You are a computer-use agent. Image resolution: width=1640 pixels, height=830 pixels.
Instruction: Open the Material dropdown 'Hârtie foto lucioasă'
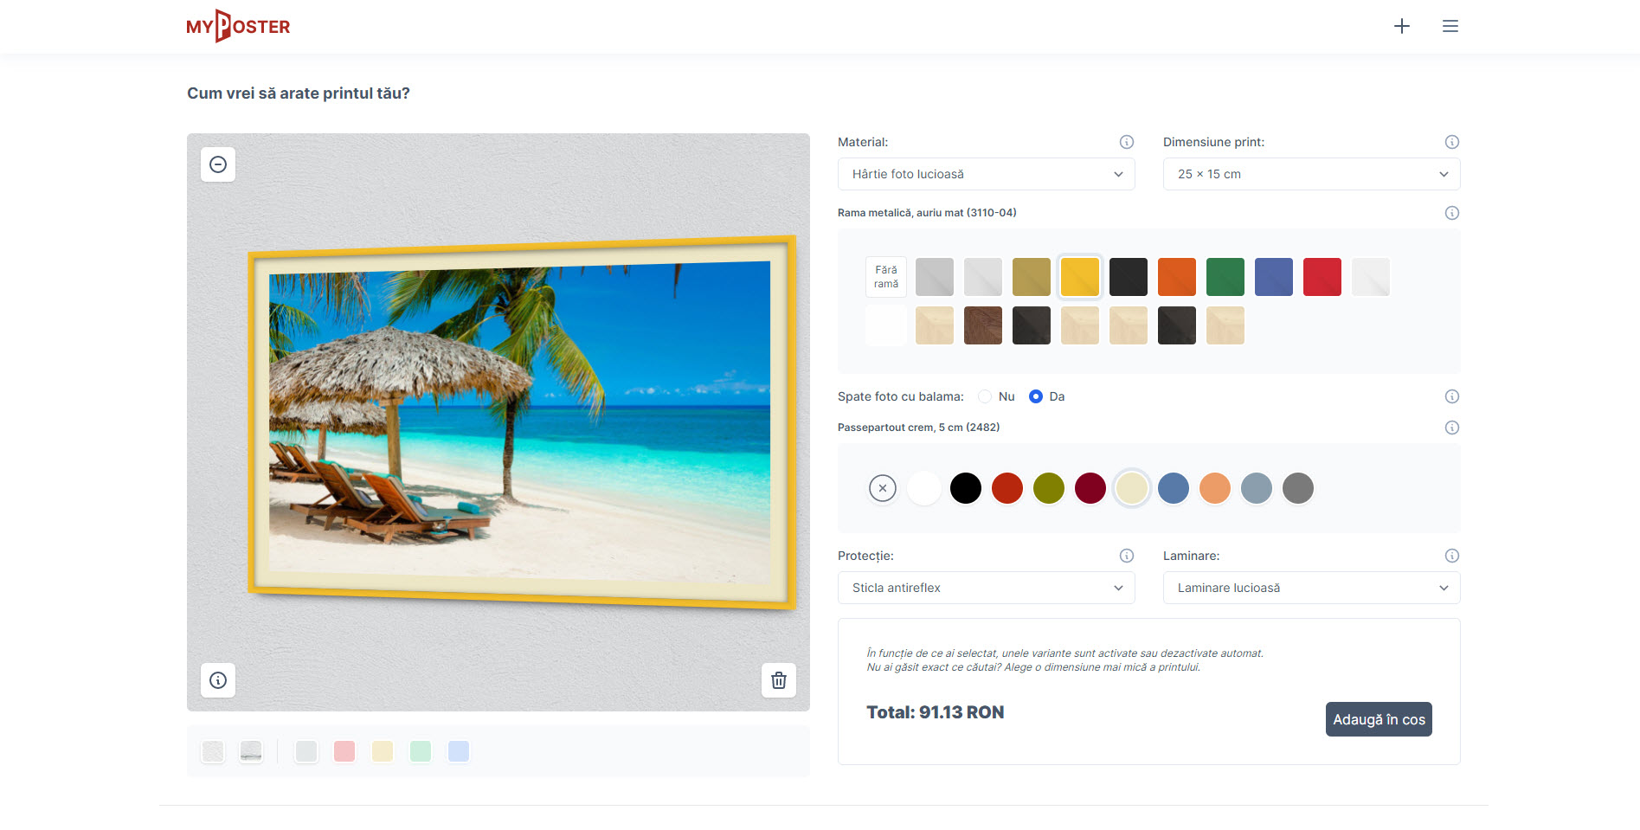point(987,174)
